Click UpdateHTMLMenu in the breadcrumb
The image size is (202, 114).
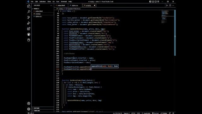pos(74,9)
